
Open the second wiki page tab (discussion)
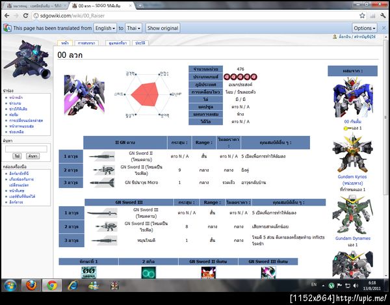(x=86, y=43)
